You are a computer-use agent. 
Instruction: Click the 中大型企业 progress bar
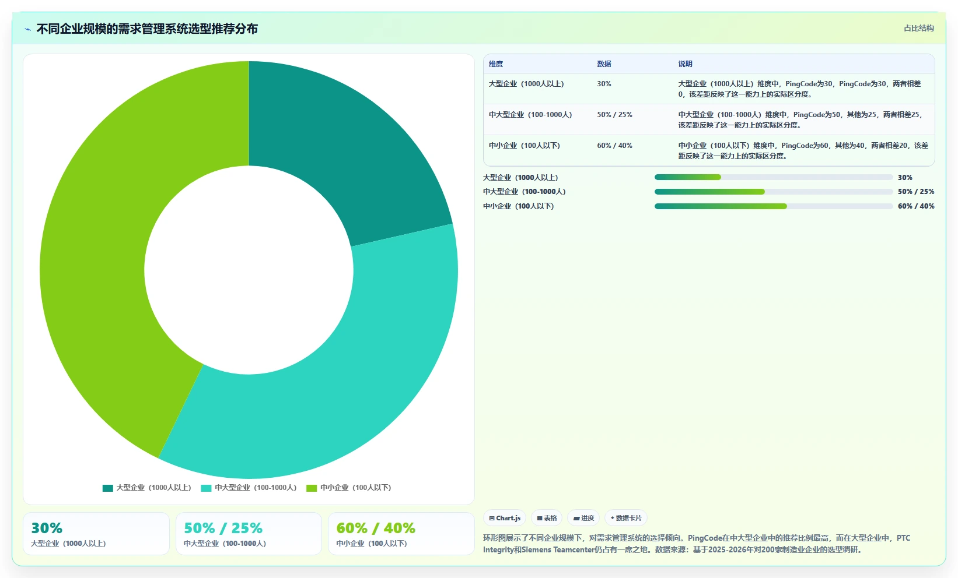pyautogui.click(x=774, y=192)
